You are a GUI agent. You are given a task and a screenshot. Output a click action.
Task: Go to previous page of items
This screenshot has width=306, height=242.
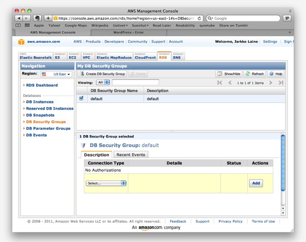pos(230,83)
